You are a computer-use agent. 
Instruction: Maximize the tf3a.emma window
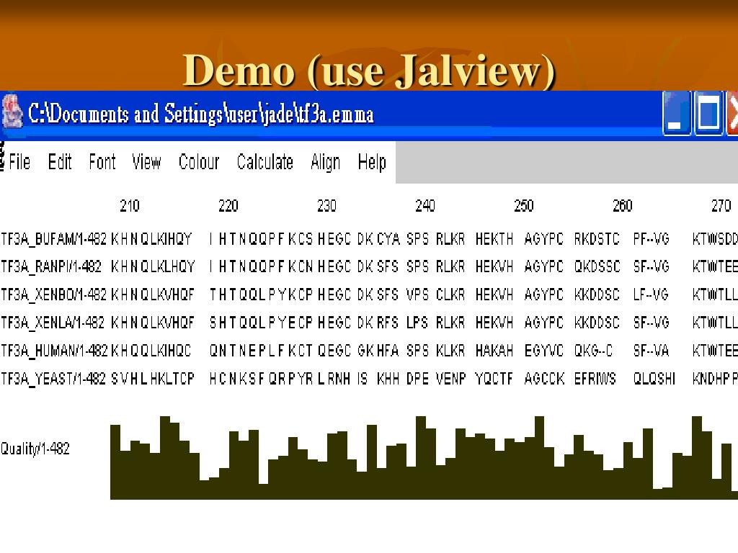pos(709,113)
